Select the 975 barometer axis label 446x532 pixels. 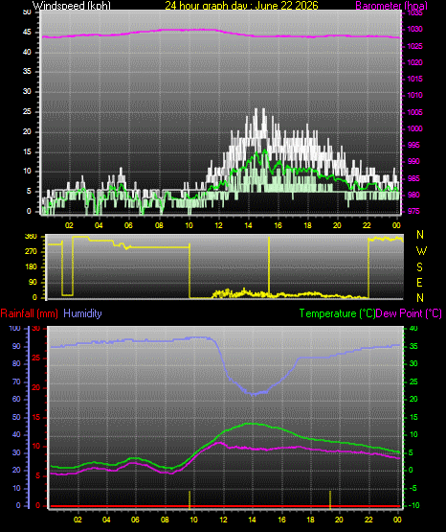pyautogui.click(x=413, y=211)
